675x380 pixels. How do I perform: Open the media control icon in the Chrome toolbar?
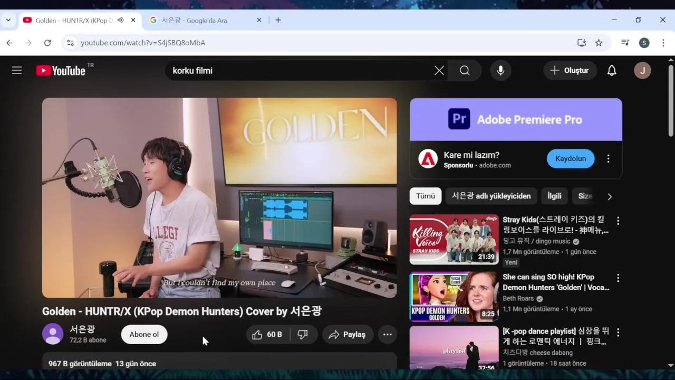[x=625, y=43]
